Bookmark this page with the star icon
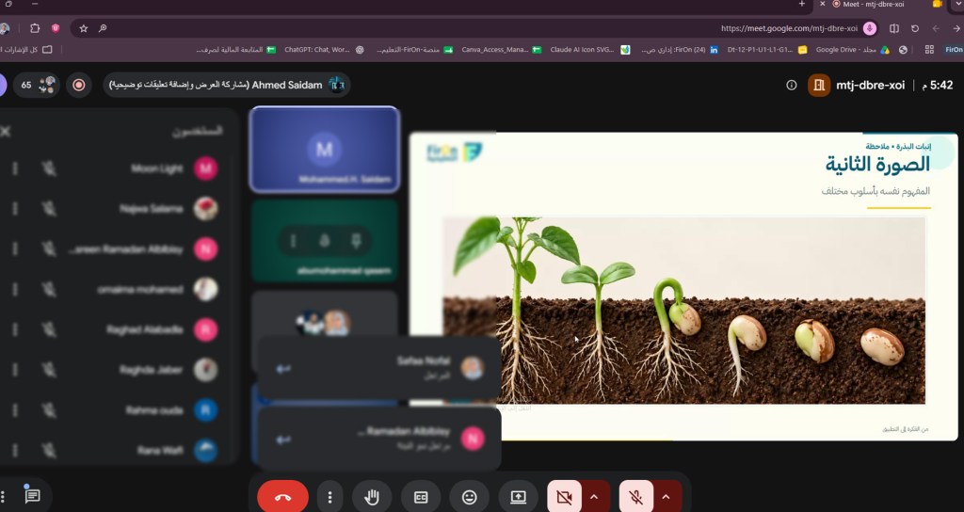Viewport: 964px width, 512px height. pos(84,28)
